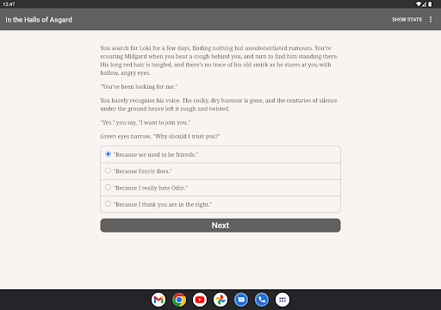Screen dimensions: 441x310
Task: Open Show Stats
Action: 407,20
